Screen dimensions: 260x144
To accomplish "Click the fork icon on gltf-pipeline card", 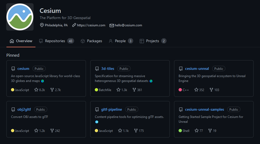I will coord(136,131).
